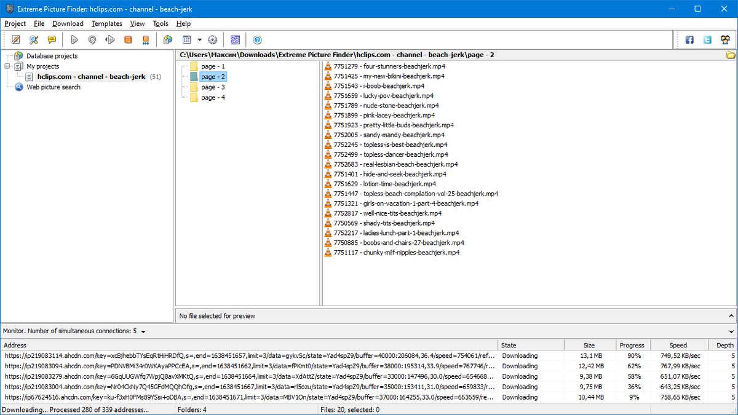The width and height of the screenshot is (738, 415).
Task: Click the Facebook icon in the toolbar
Action: pos(689,40)
